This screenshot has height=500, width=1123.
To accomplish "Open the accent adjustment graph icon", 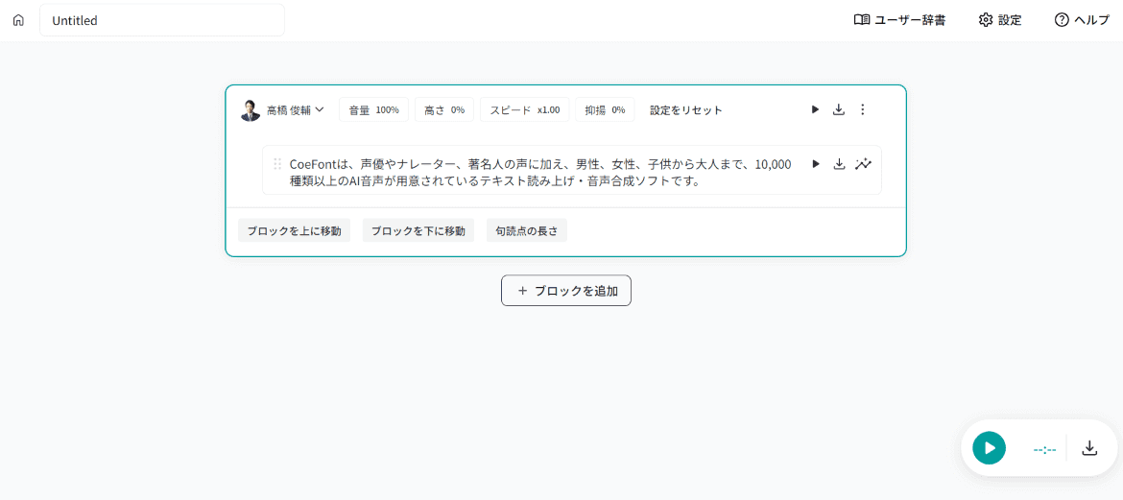I will 864,164.
